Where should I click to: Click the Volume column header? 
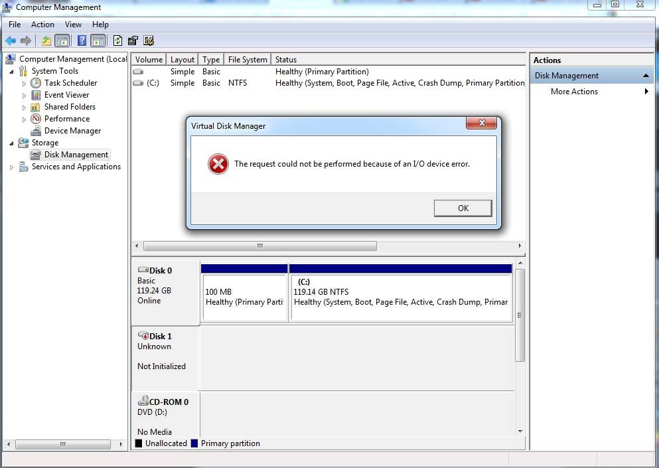point(149,60)
